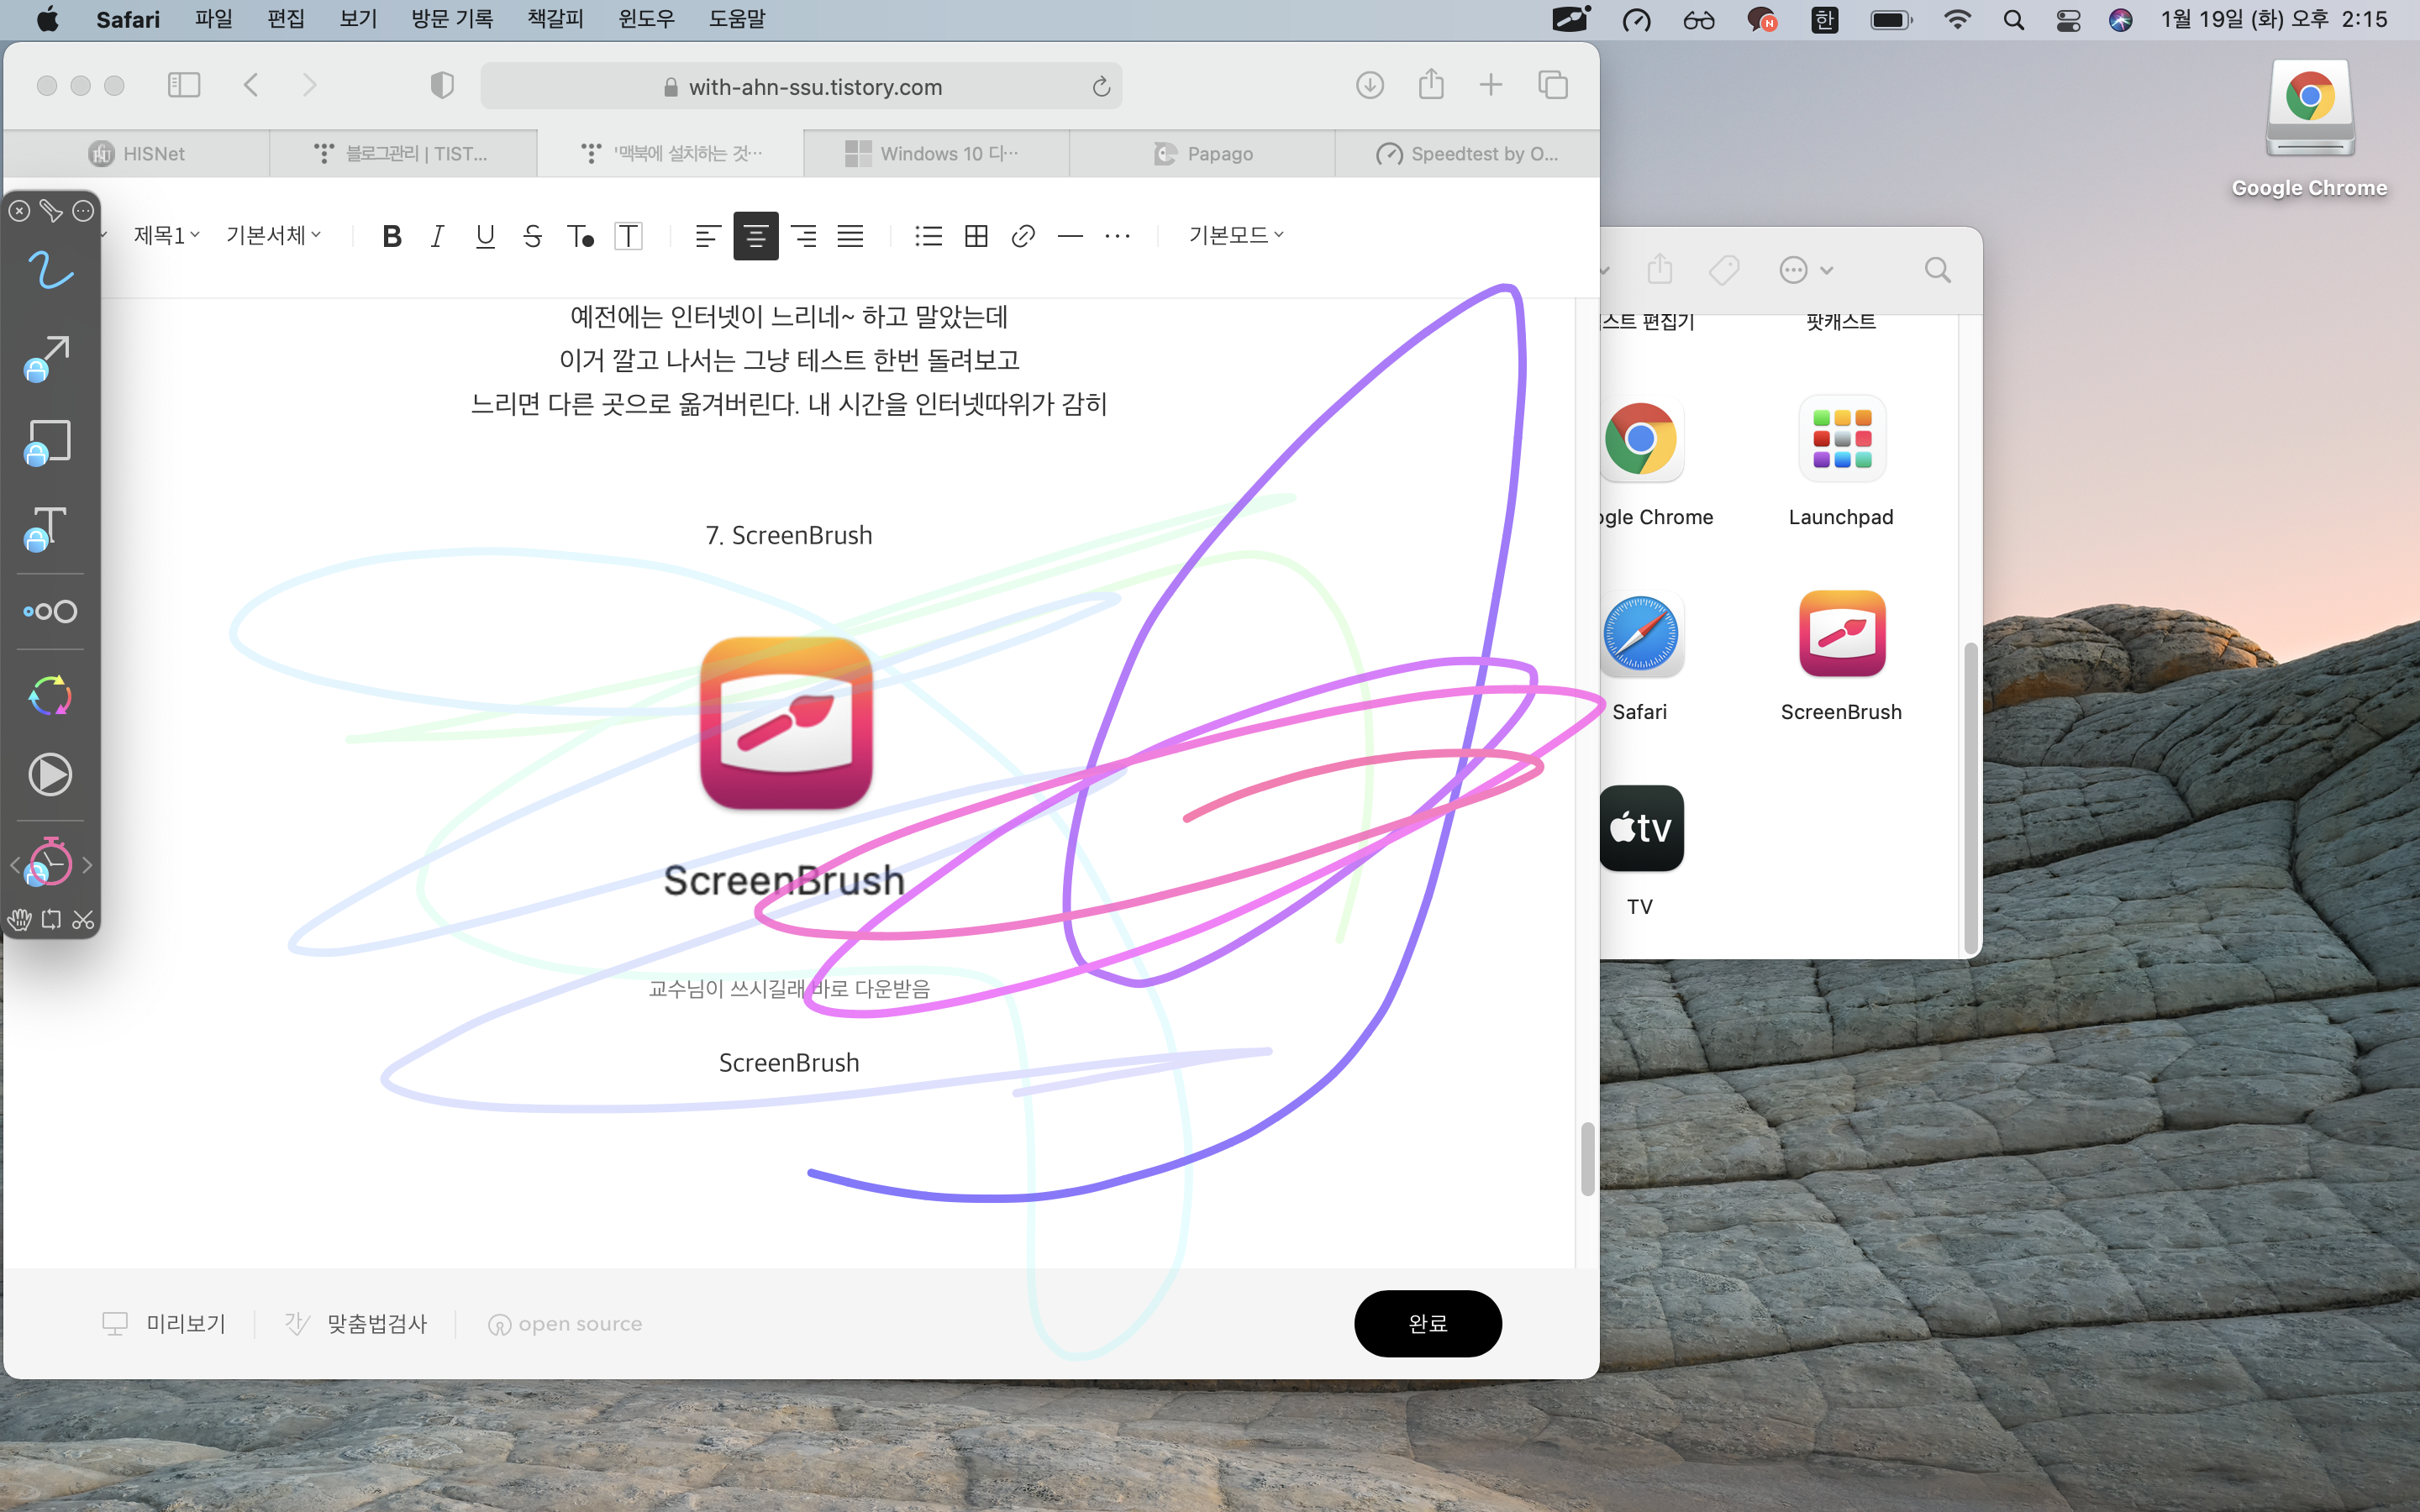Open the 제목1 heading style dropdown
2420x1512 pixels.
pyautogui.click(x=167, y=235)
